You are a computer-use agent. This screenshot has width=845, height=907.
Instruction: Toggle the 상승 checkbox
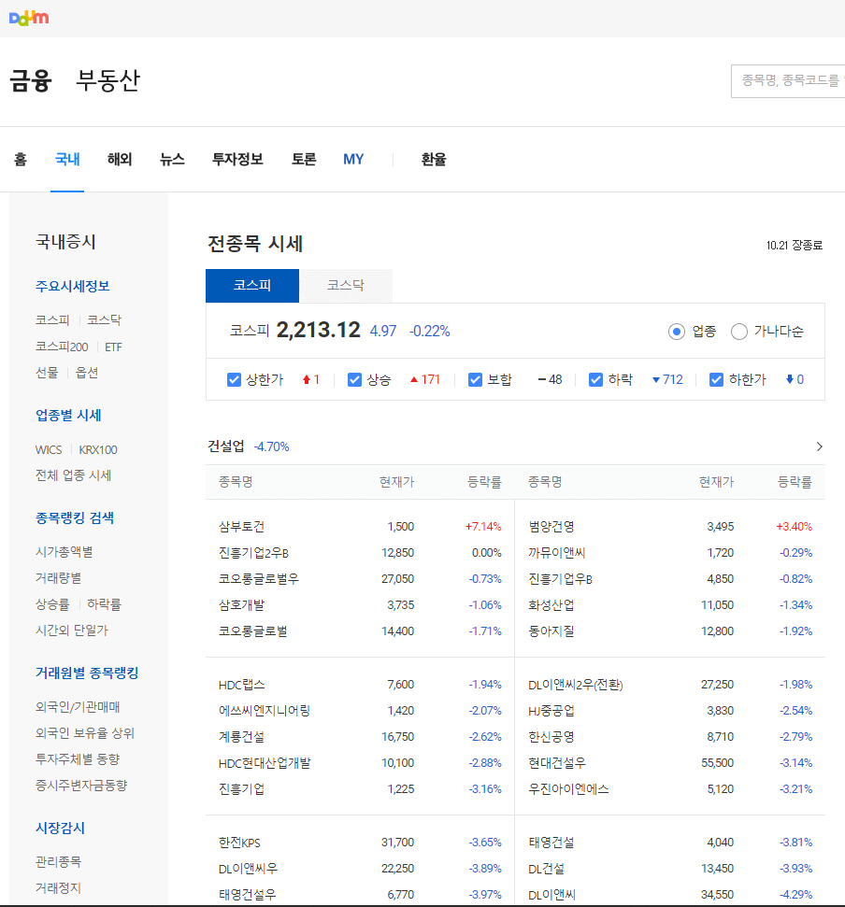click(x=354, y=380)
